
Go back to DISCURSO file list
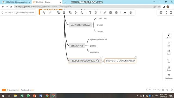pos(7,13)
